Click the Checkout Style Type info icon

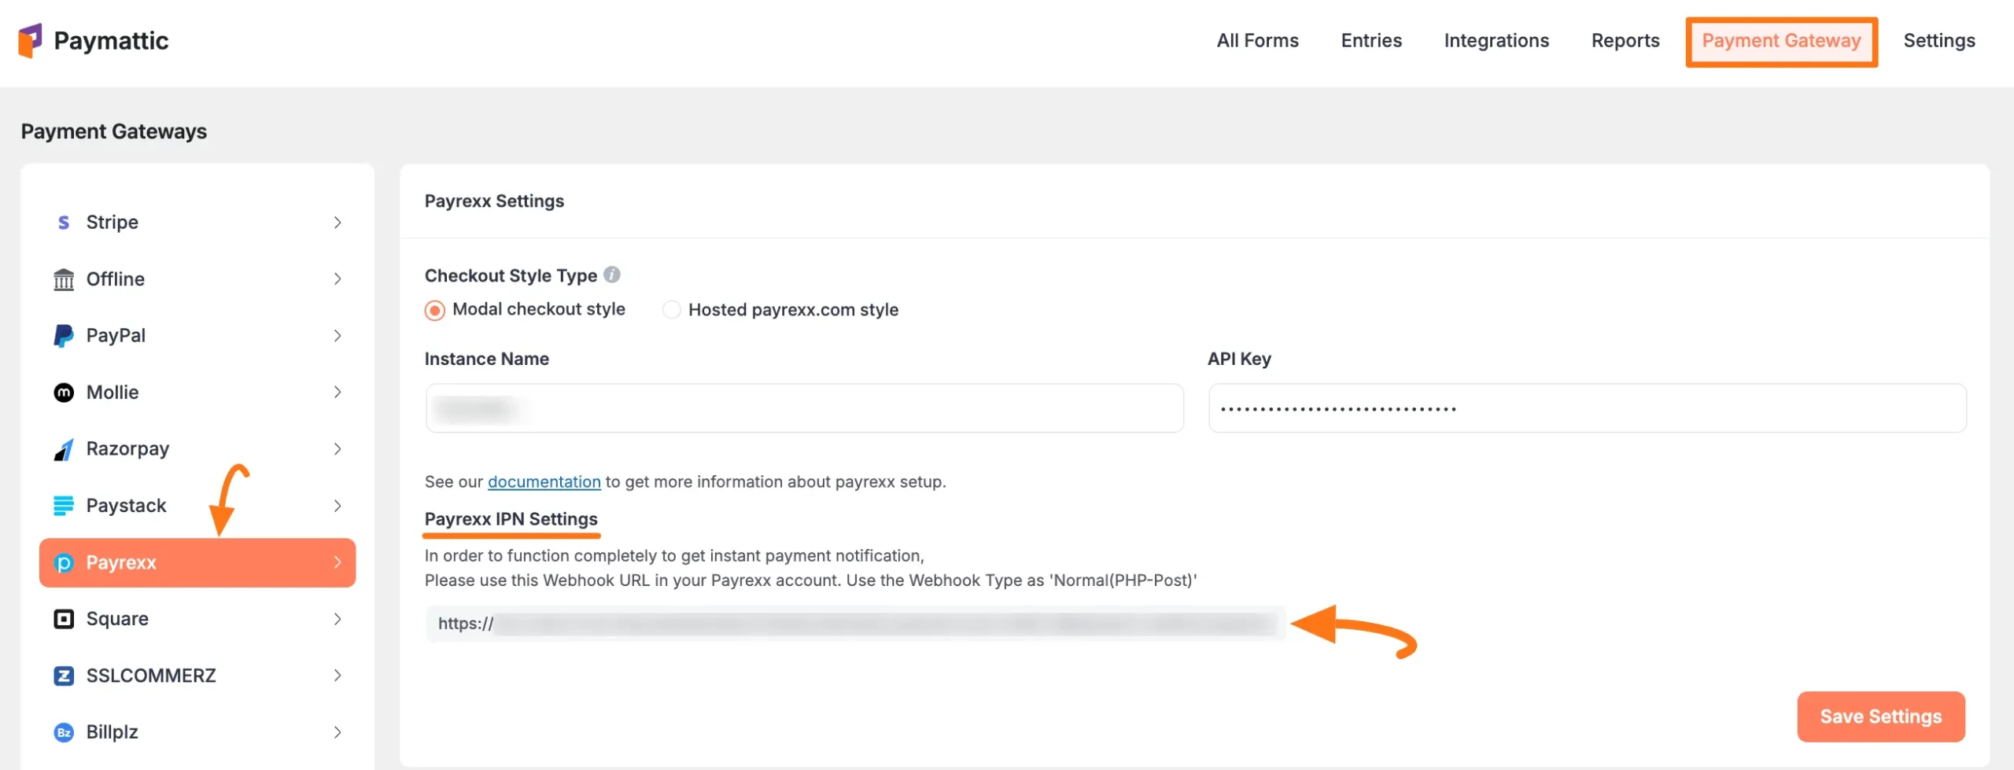[x=612, y=274]
